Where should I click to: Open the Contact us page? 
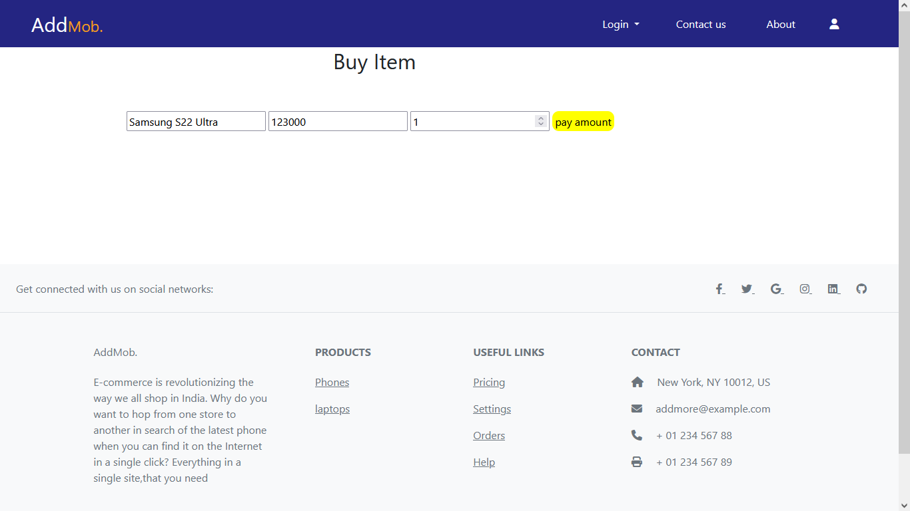(700, 24)
